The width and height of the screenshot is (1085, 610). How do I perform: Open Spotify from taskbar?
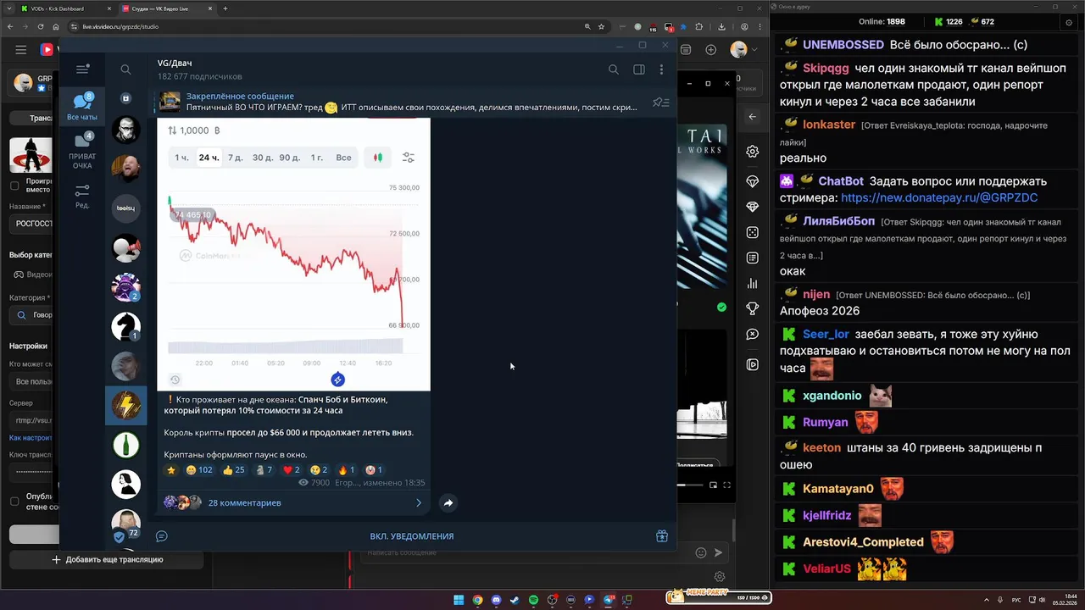533,600
